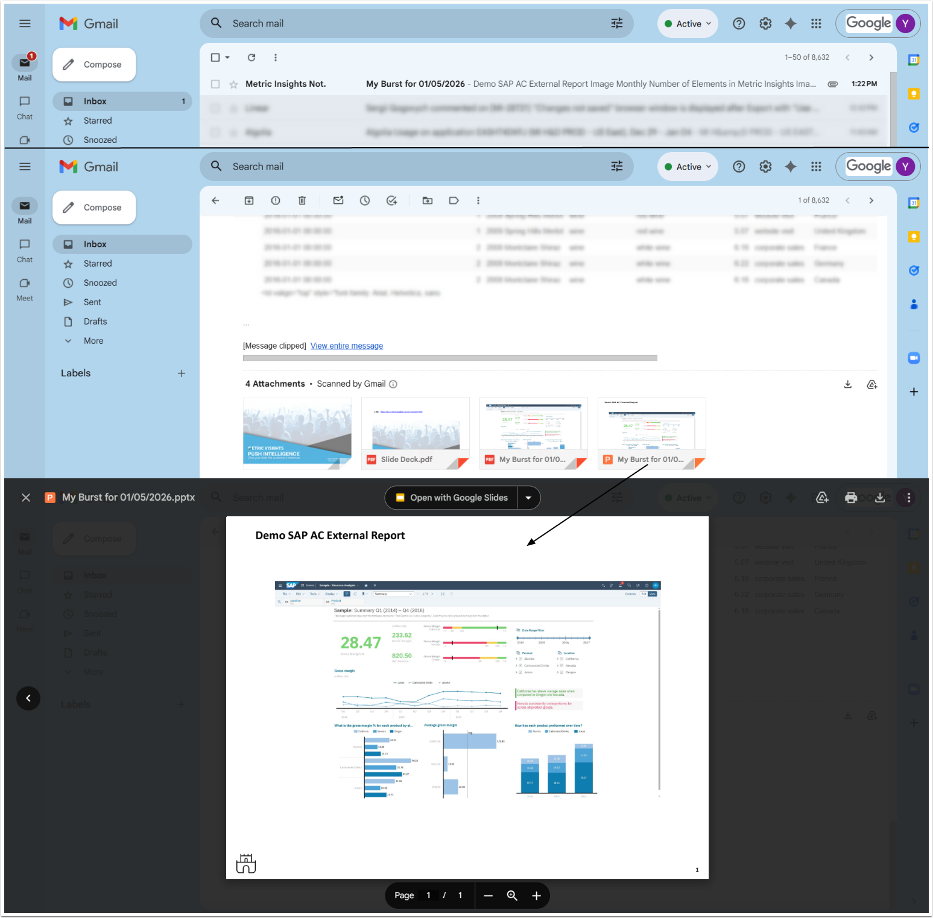Image resolution: width=933 pixels, height=918 pixels.
Task: Click Compose in the message view
Action: (x=94, y=207)
